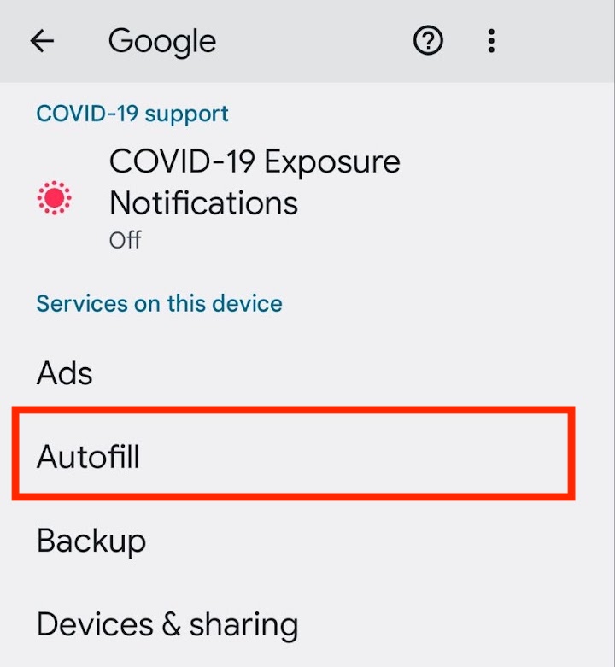The width and height of the screenshot is (615, 667).
Task: Click the Google page title
Action: (x=162, y=42)
